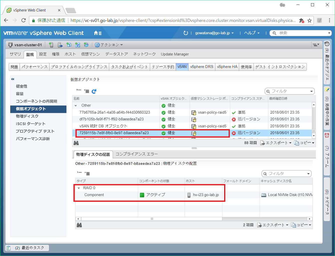Open upper エクスポート dropdown

pos(276,143)
